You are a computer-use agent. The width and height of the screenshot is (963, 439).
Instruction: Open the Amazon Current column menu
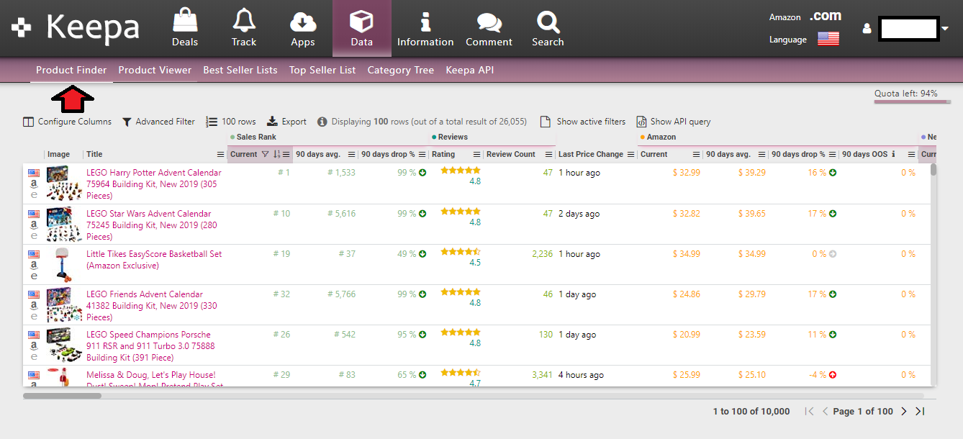697,154
